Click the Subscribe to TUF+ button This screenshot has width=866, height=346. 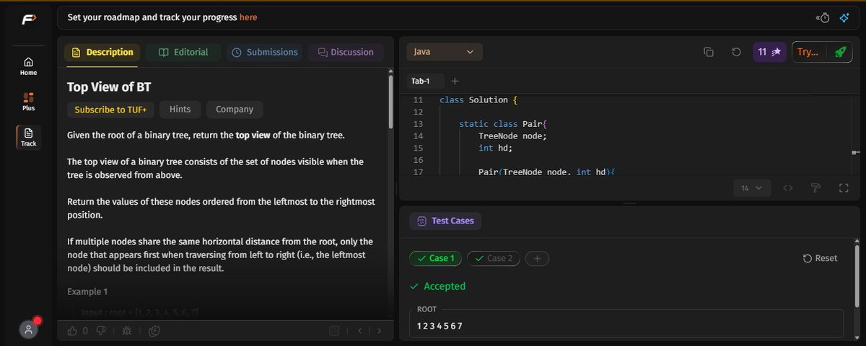[110, 110]
